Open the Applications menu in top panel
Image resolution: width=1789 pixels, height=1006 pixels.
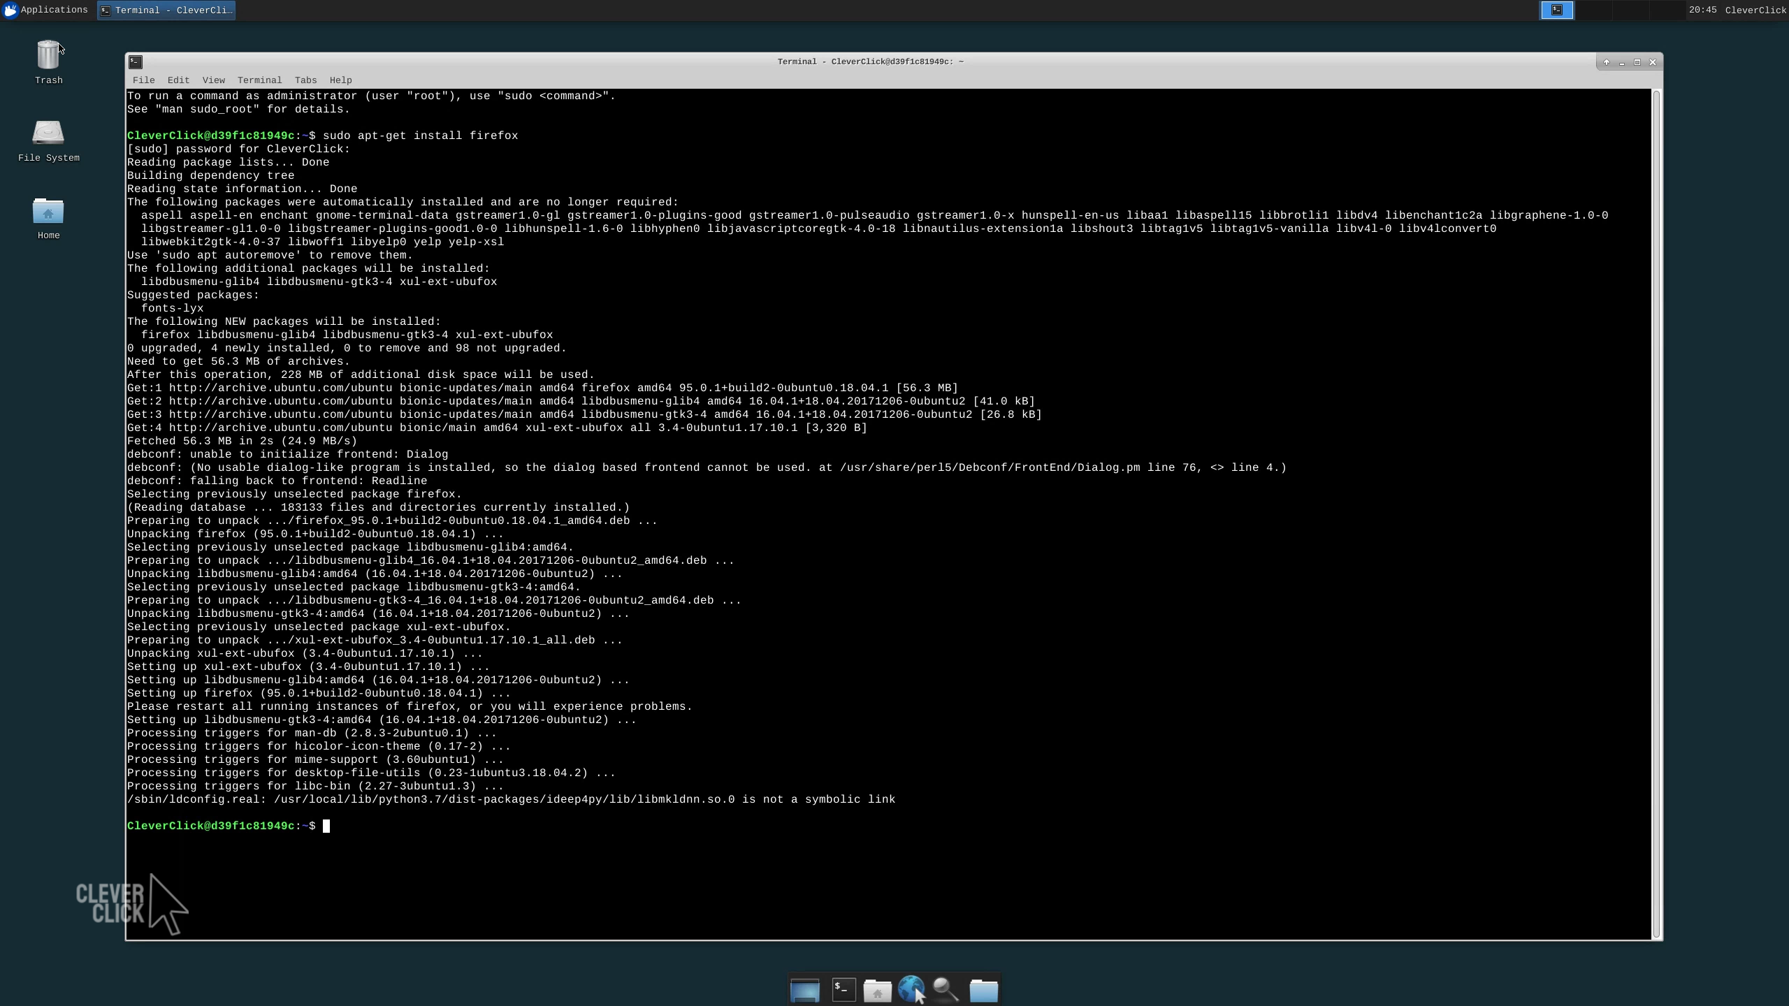45,10
